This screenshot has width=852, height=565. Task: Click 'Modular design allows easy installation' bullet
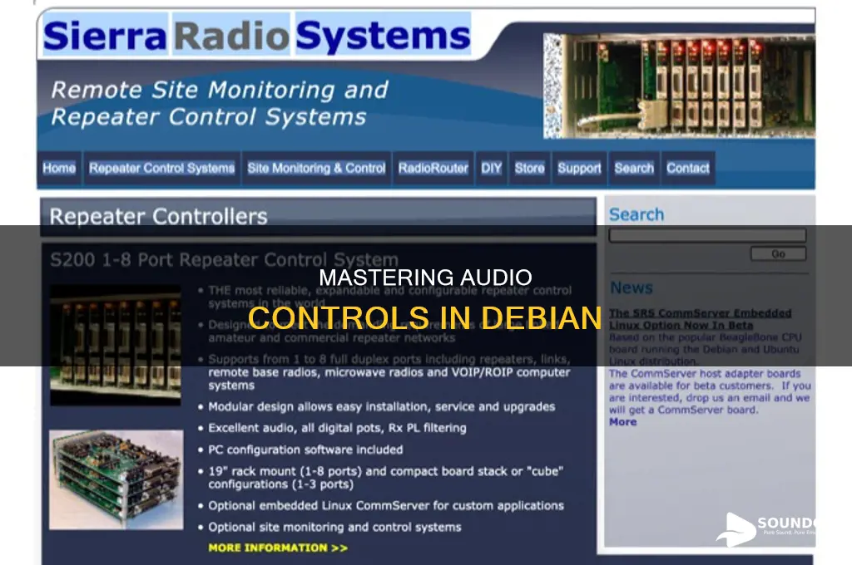(381, 407)
